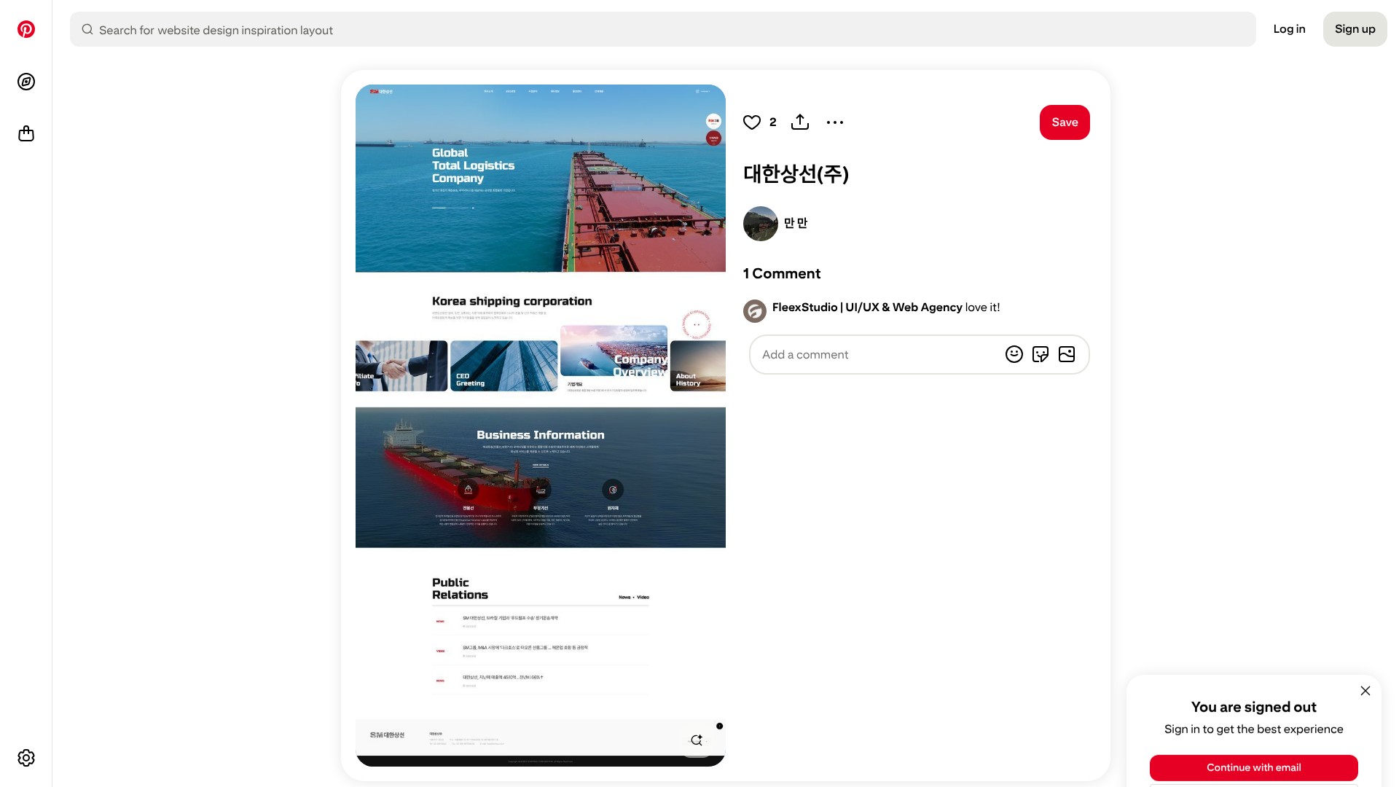This screenshot has height=787, width=1399.
Task: Open the settings gear in sidebar
Action: (26, 758)
